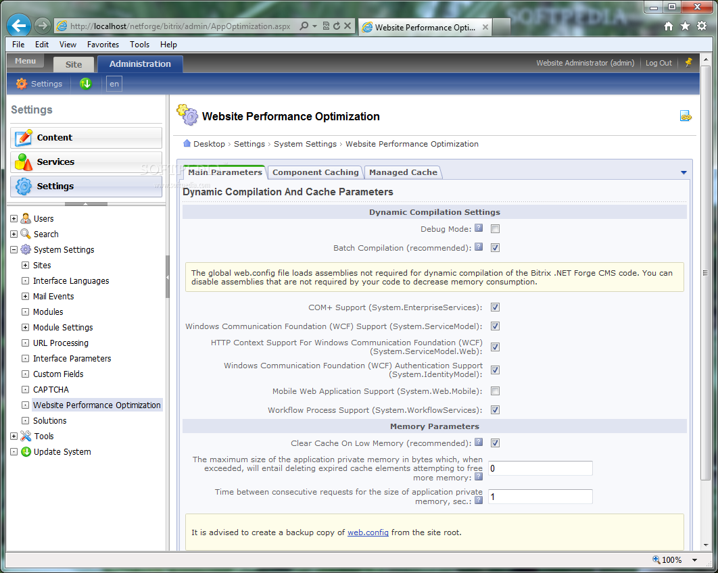The height and width of the screenshot is (573, 718).
Task: Click the home icon before Desktop breadcrumb
Action: pos(187,143)
